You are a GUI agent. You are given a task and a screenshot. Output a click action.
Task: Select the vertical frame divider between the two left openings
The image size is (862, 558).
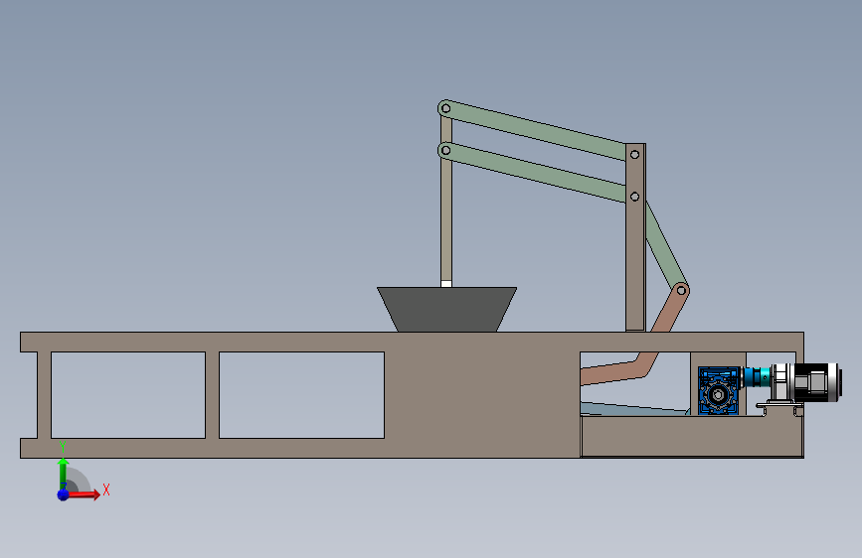tap(212, 395)
